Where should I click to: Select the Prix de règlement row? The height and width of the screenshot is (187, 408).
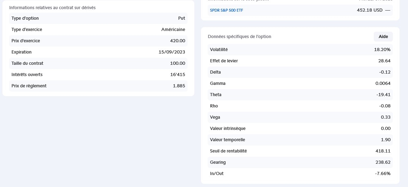pyautogui.click(x=98, y=86)
